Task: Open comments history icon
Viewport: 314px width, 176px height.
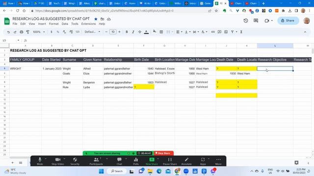Action: [x=256, y=21]
